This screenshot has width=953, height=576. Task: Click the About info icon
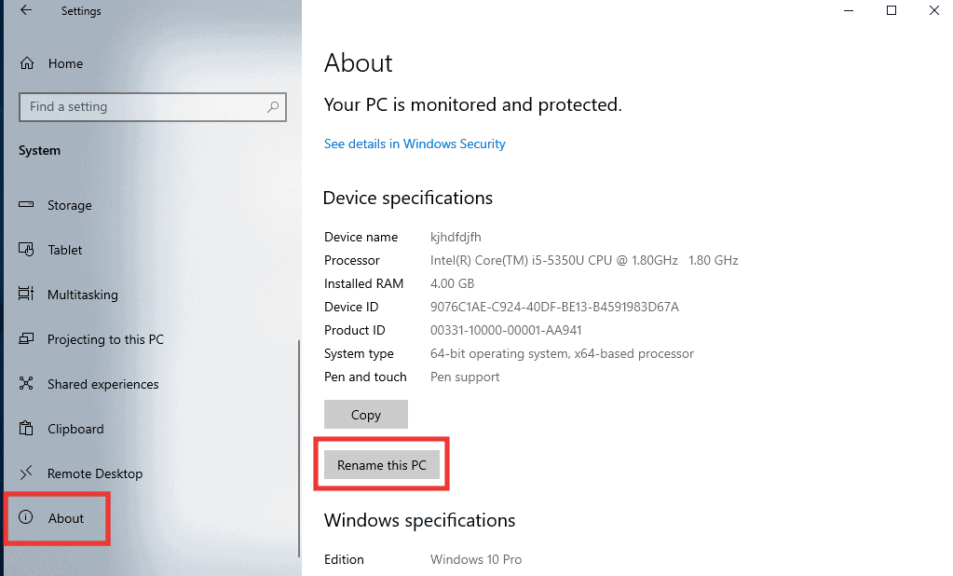tap(24, 518)
